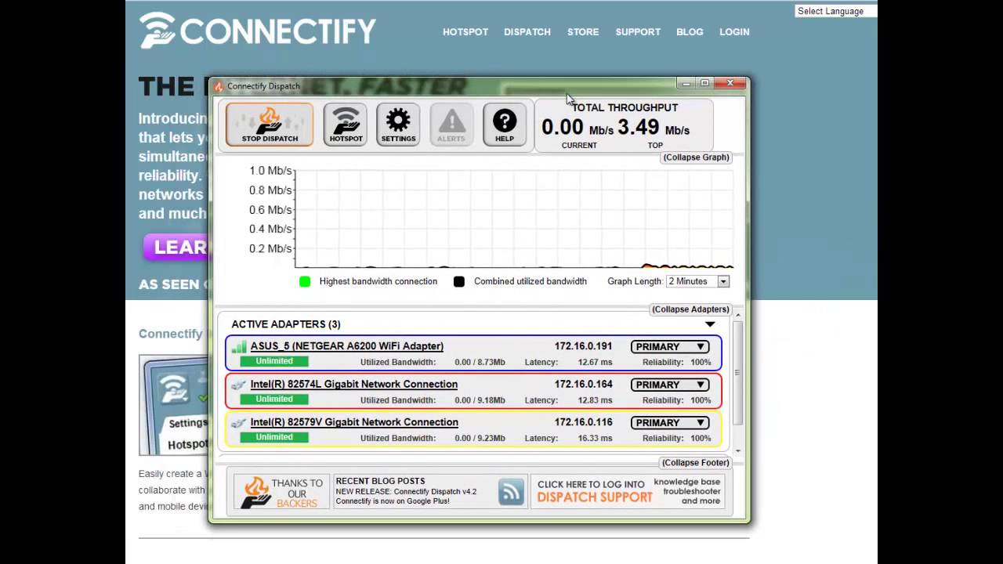Click latency value 12.67 ms
Screen dimensions: 1003x564
tap(595, 363)
